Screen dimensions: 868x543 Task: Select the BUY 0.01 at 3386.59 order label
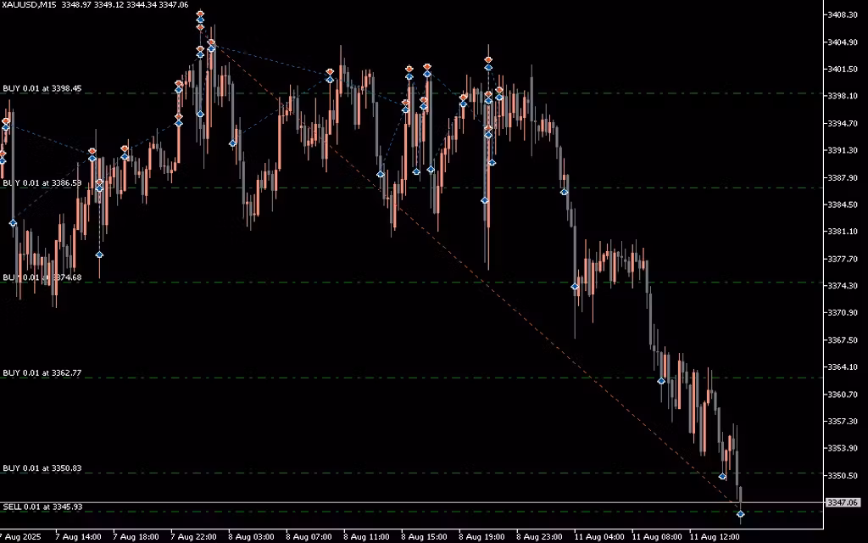42,183
